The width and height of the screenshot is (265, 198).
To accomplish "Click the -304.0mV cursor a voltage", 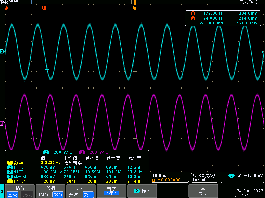I will [x=247, y=13].
